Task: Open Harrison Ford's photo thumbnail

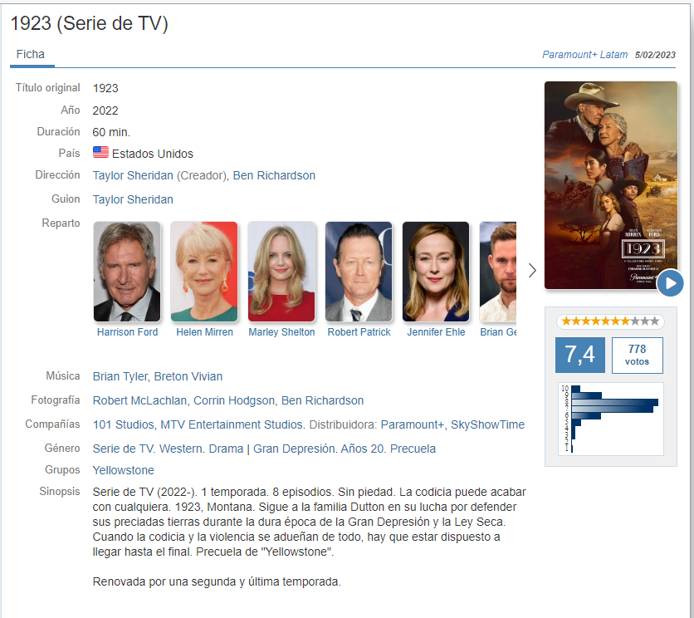Action: 127,272
